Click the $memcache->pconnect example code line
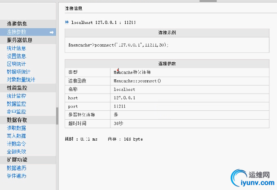Image resolution: width=277 pixels, height=190 pixels. pos(119,45)
